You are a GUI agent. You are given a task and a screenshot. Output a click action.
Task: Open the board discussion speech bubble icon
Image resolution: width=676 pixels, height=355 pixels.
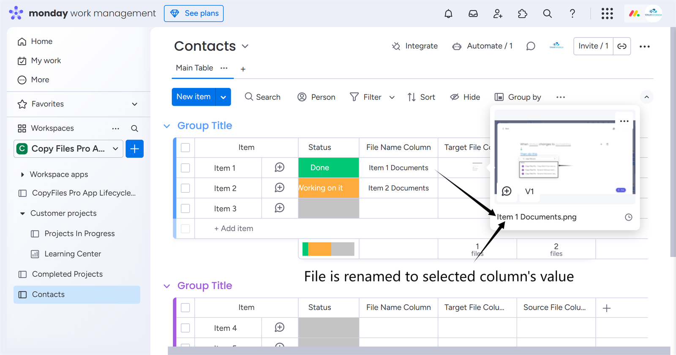531,46
